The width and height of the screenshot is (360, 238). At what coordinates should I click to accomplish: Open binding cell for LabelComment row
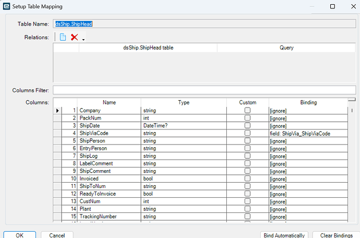(308, 164)
